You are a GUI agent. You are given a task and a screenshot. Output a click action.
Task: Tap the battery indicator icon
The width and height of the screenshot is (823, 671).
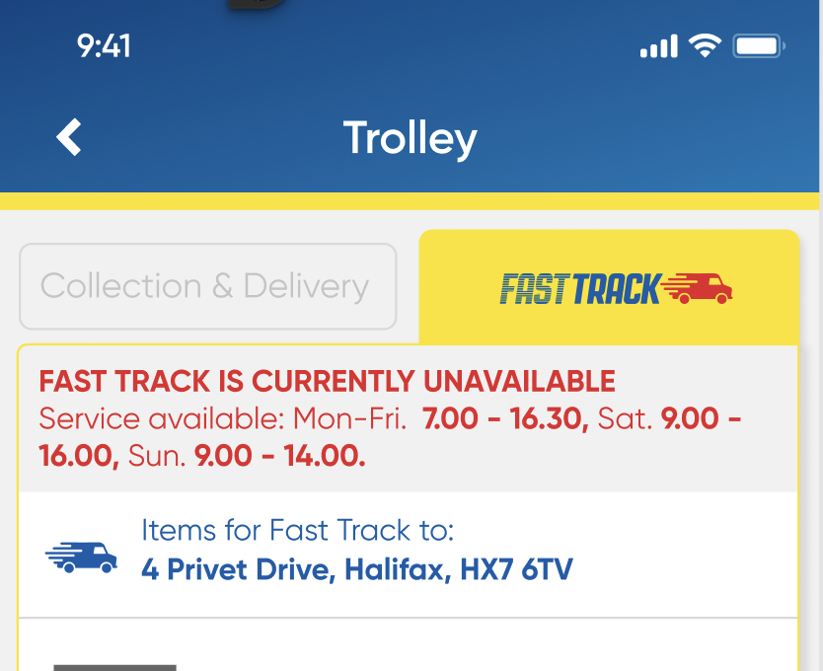pyautogui.click(x=759, y=46)
